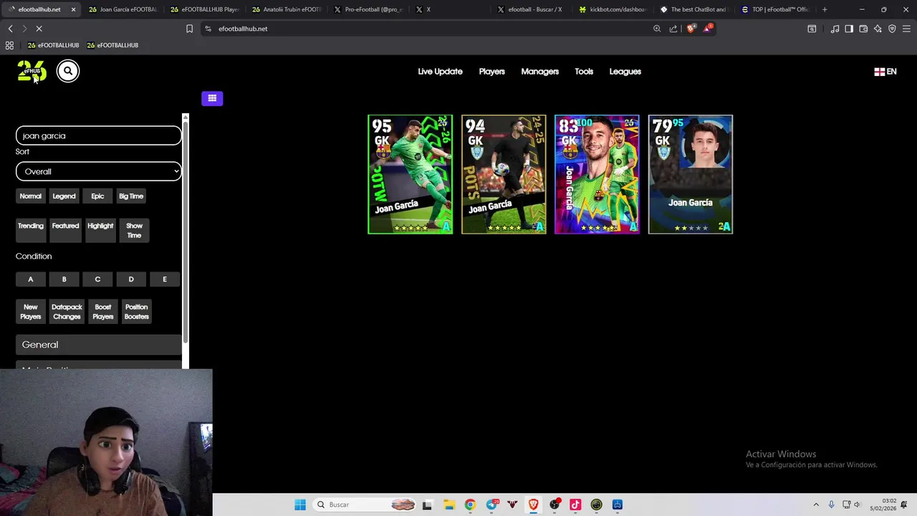Switch to the Pro-eFootball X tab
Image resolution: width=917 pixels, height=516 pixels.
tap(368, 9)
